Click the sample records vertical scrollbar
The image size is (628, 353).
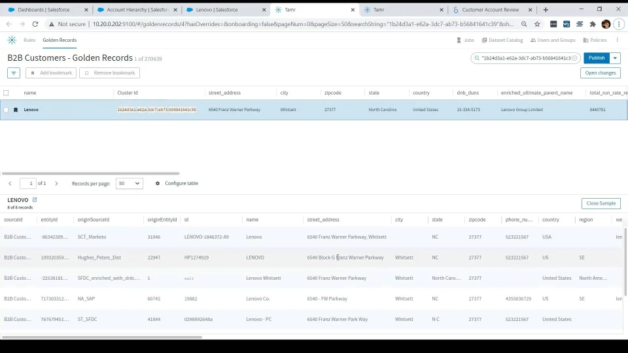[x=625, y=261]
